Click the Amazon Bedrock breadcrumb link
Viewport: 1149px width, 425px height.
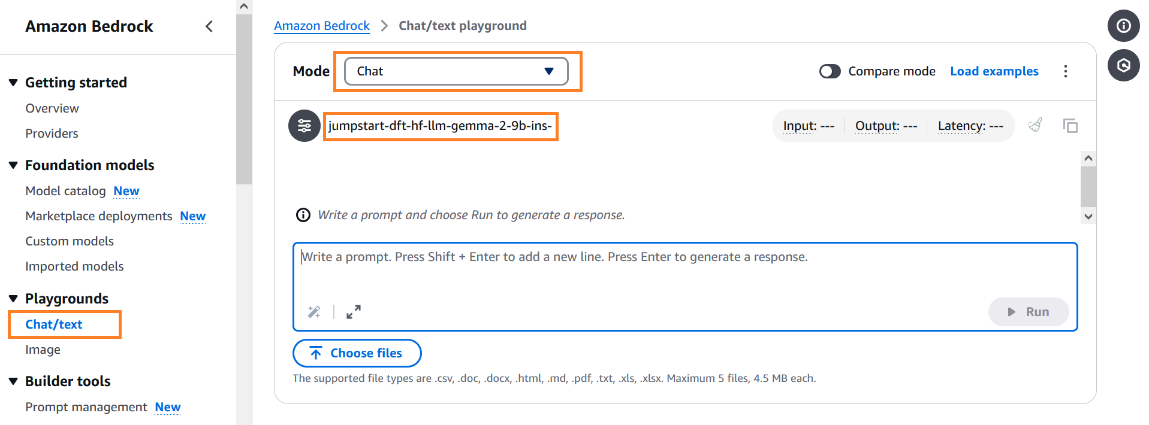point(322,26)
